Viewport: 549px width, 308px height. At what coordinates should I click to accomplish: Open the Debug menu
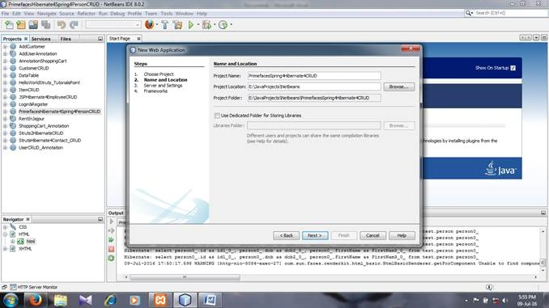[x=117, y=14]
